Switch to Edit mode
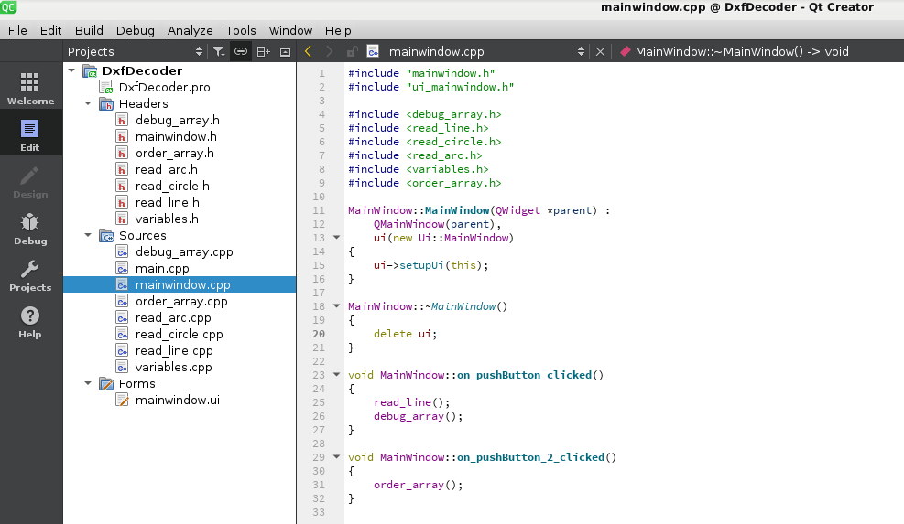The width and height of the screenshot is (904, 524). [x=30, y=134]
